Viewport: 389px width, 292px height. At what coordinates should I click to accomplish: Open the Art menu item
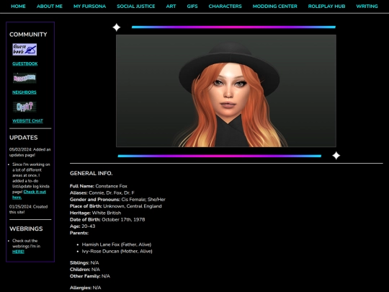(x=171, y=6)
